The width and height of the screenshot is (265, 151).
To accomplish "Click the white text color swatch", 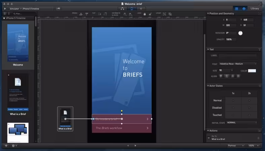I will [252, 71].
